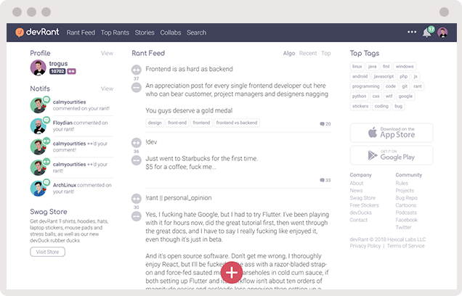Select the stickers tag

tap(360, 106)
